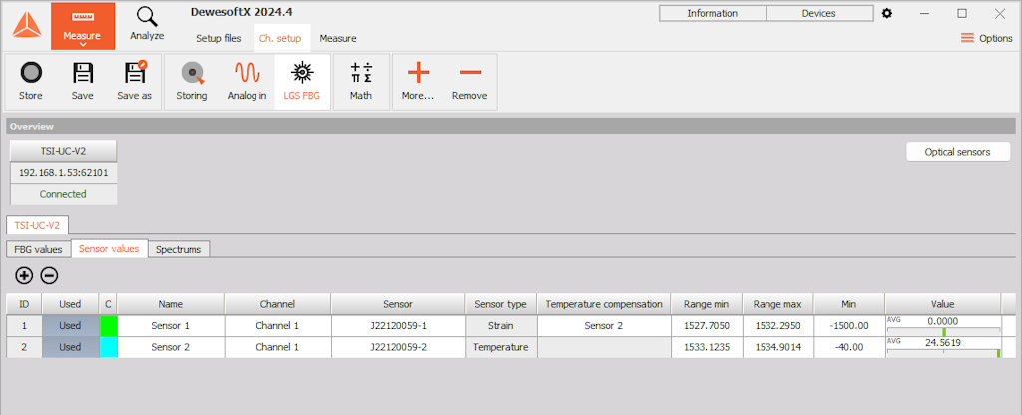
Task: Select row ID 1 cell
Action: pyautogui.click(x=24, y=326)
